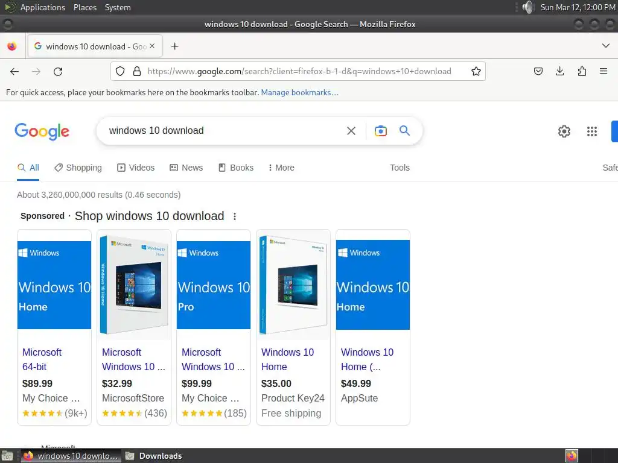Open Windows 10 Home $49.99 AppSute listing
Image resolution: width=618 pixels, height=463 pixels.
[367, 359]
